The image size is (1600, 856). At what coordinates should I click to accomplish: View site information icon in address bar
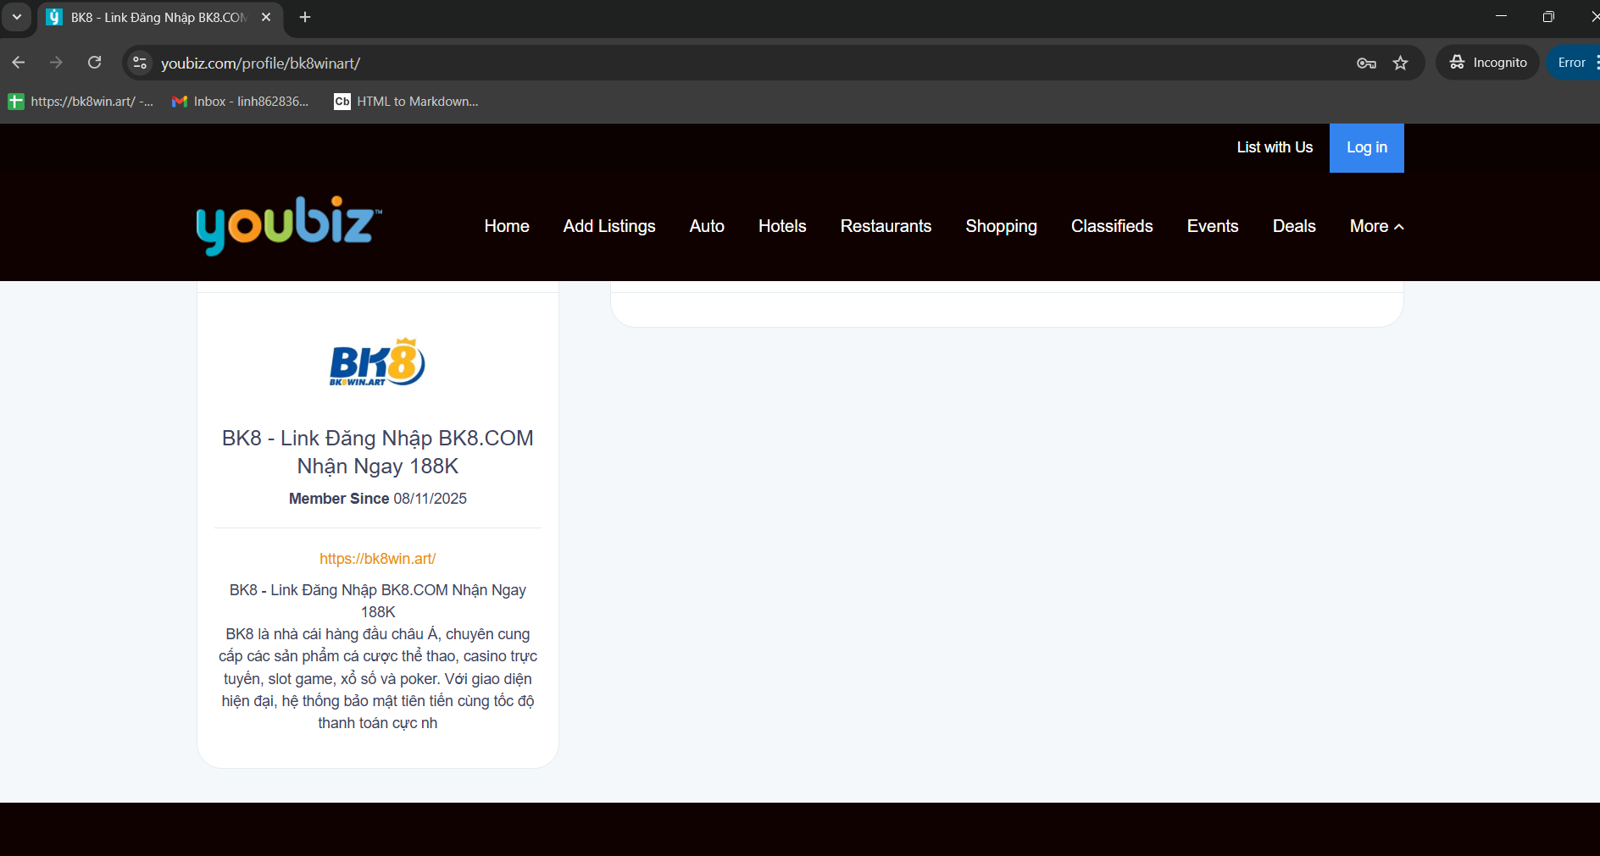coord(141,63)
